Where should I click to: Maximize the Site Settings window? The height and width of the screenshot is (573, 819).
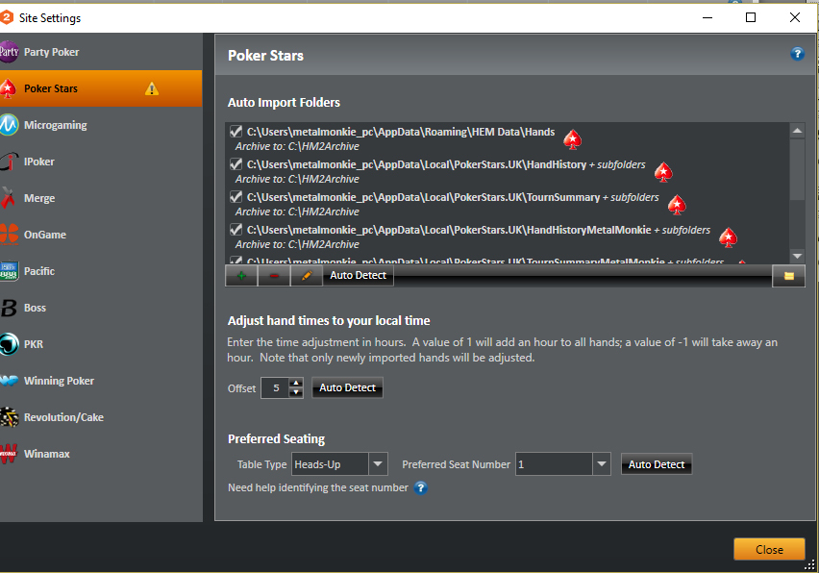(x=751, y=17)
